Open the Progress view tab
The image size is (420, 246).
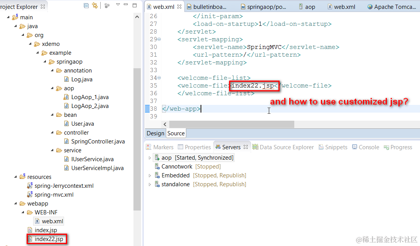click(x=398, y=147)
